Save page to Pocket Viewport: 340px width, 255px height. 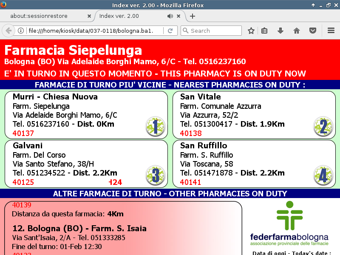click(x=312, y=31)
